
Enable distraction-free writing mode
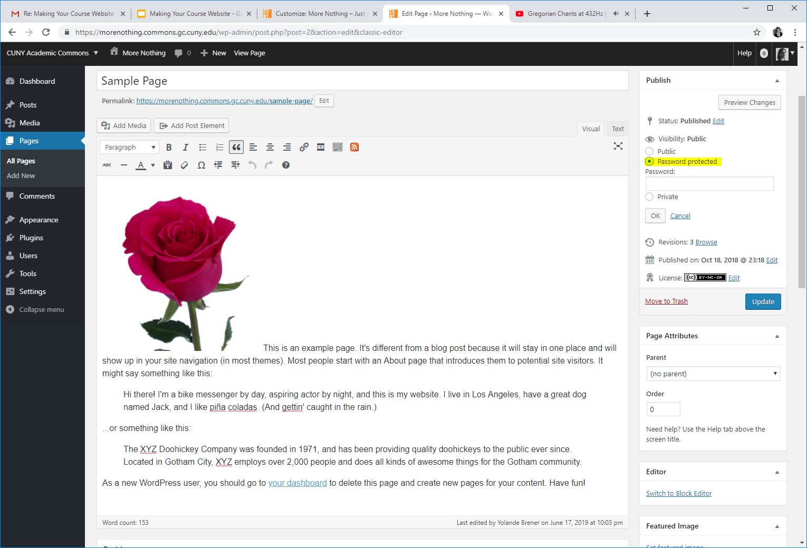[x=618, y=146]
